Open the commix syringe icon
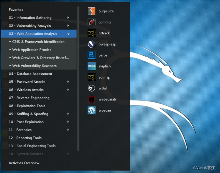The image size is (220, 173). [x=92, y=22]
